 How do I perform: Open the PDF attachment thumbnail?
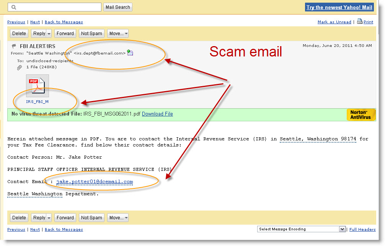pyautogui.click(x=38, y=86)
